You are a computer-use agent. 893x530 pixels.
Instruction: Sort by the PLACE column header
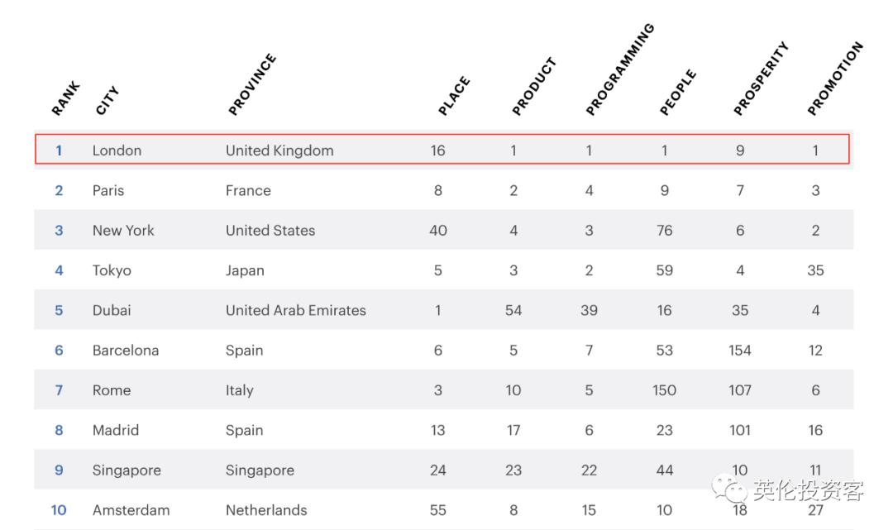[453, 96]
